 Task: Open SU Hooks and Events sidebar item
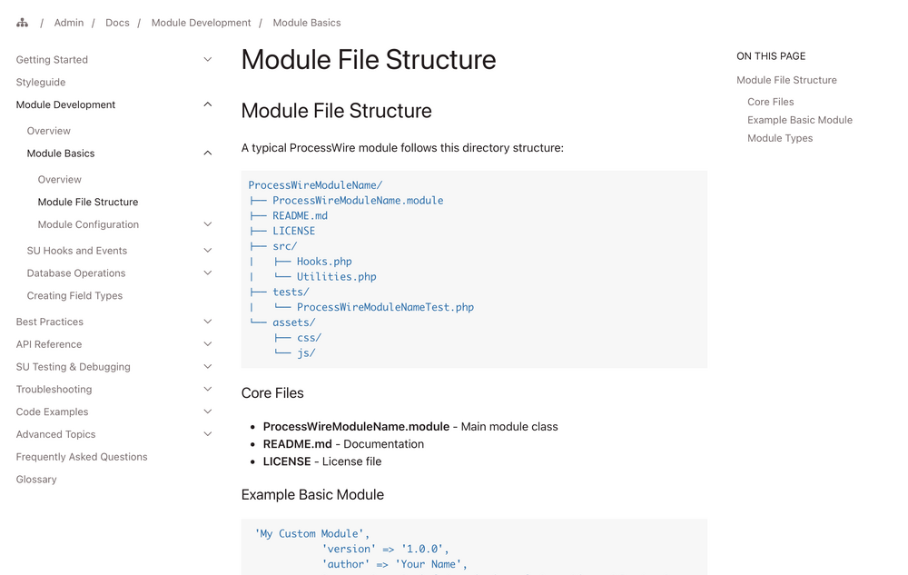point(77,251)
